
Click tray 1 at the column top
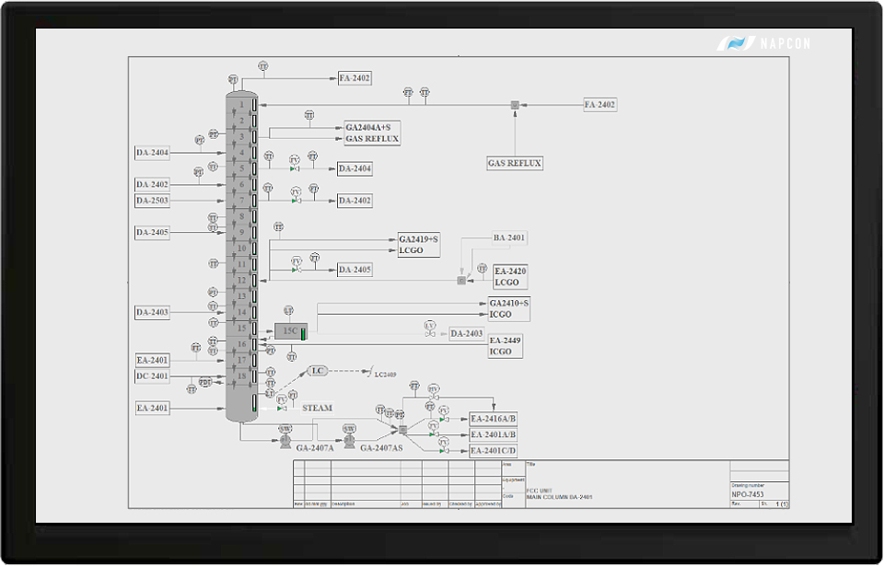point(241,105)
